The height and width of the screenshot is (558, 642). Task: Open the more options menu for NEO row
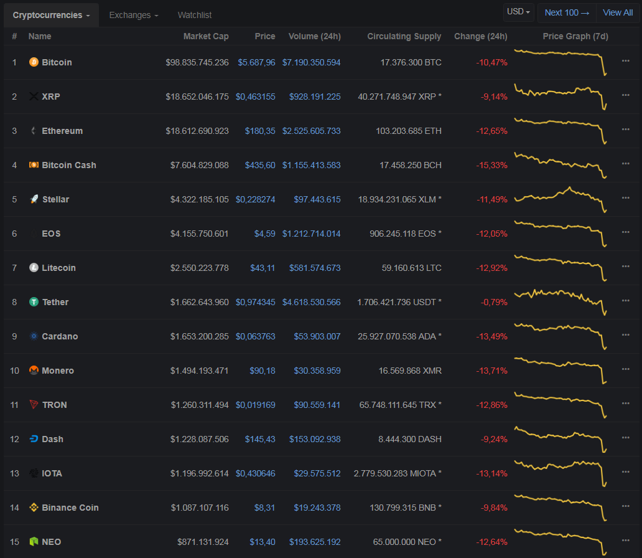pos(626,541)
